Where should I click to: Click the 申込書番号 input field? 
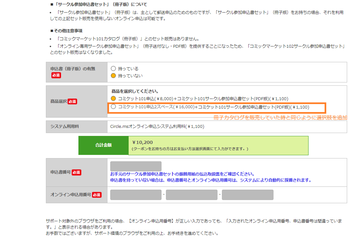click(x=136, y=166)
